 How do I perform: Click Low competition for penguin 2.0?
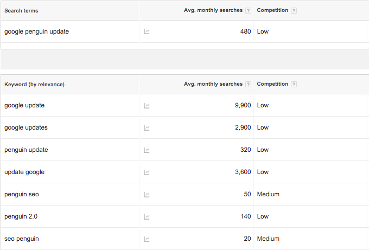(263, 216)
